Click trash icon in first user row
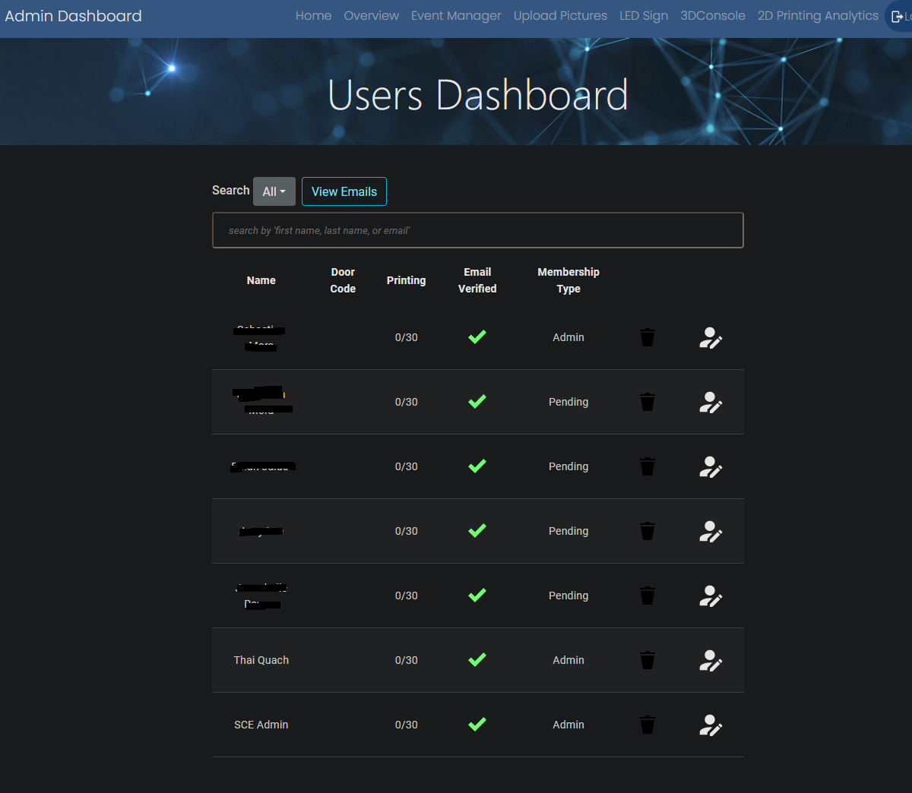The height and width of the screenshot is (793, 912). pos(647,337)
